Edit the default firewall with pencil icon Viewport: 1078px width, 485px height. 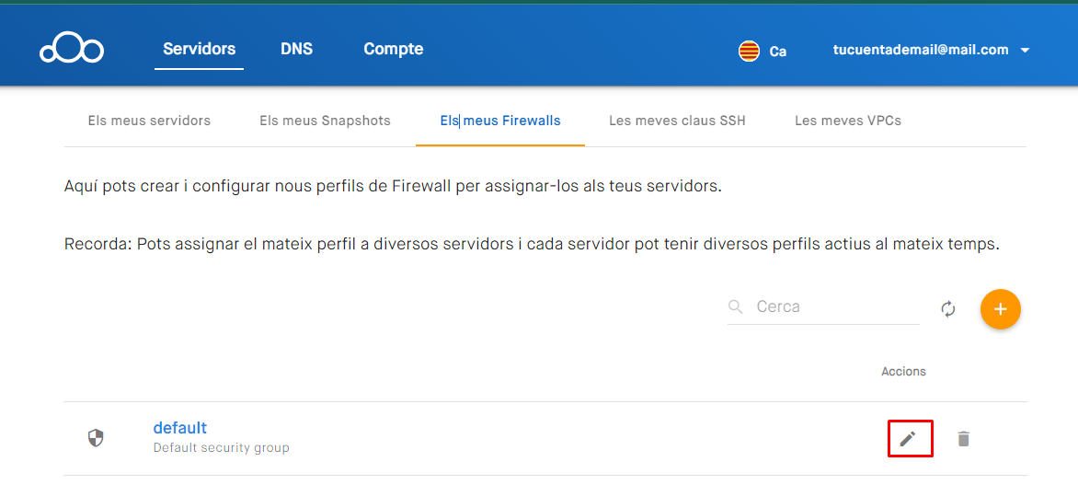tap(909, 439)
